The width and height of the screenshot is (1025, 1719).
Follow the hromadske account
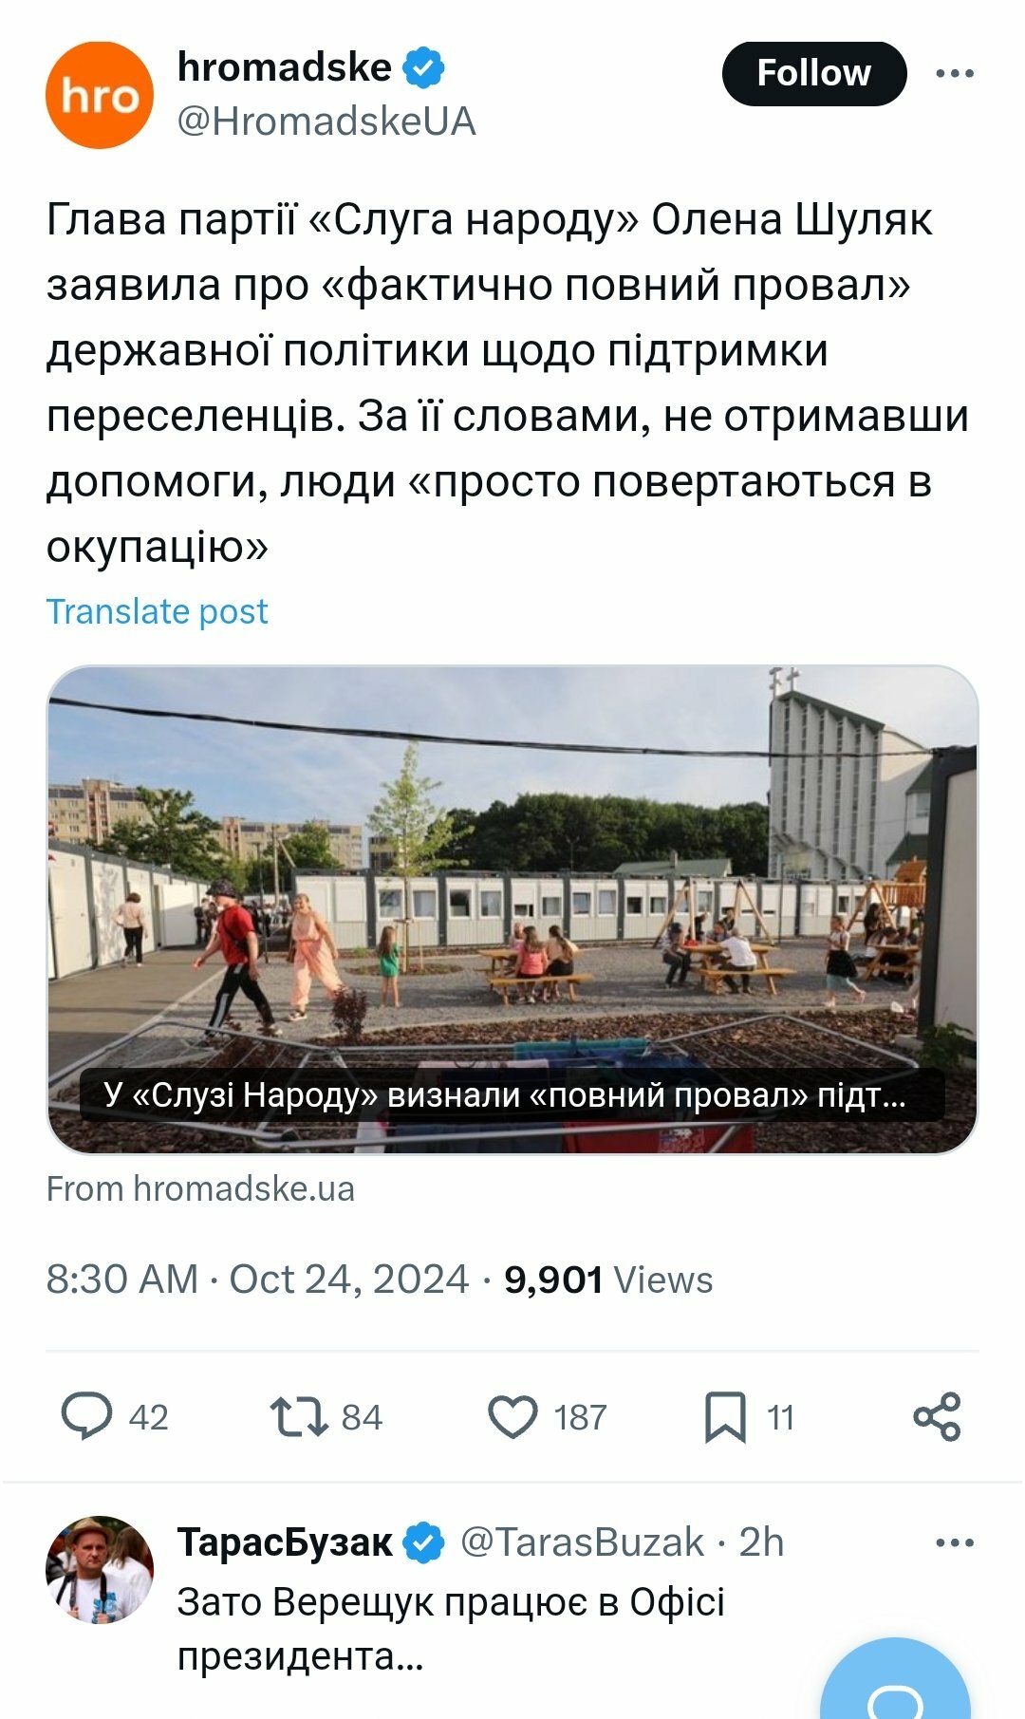[813, 73]
